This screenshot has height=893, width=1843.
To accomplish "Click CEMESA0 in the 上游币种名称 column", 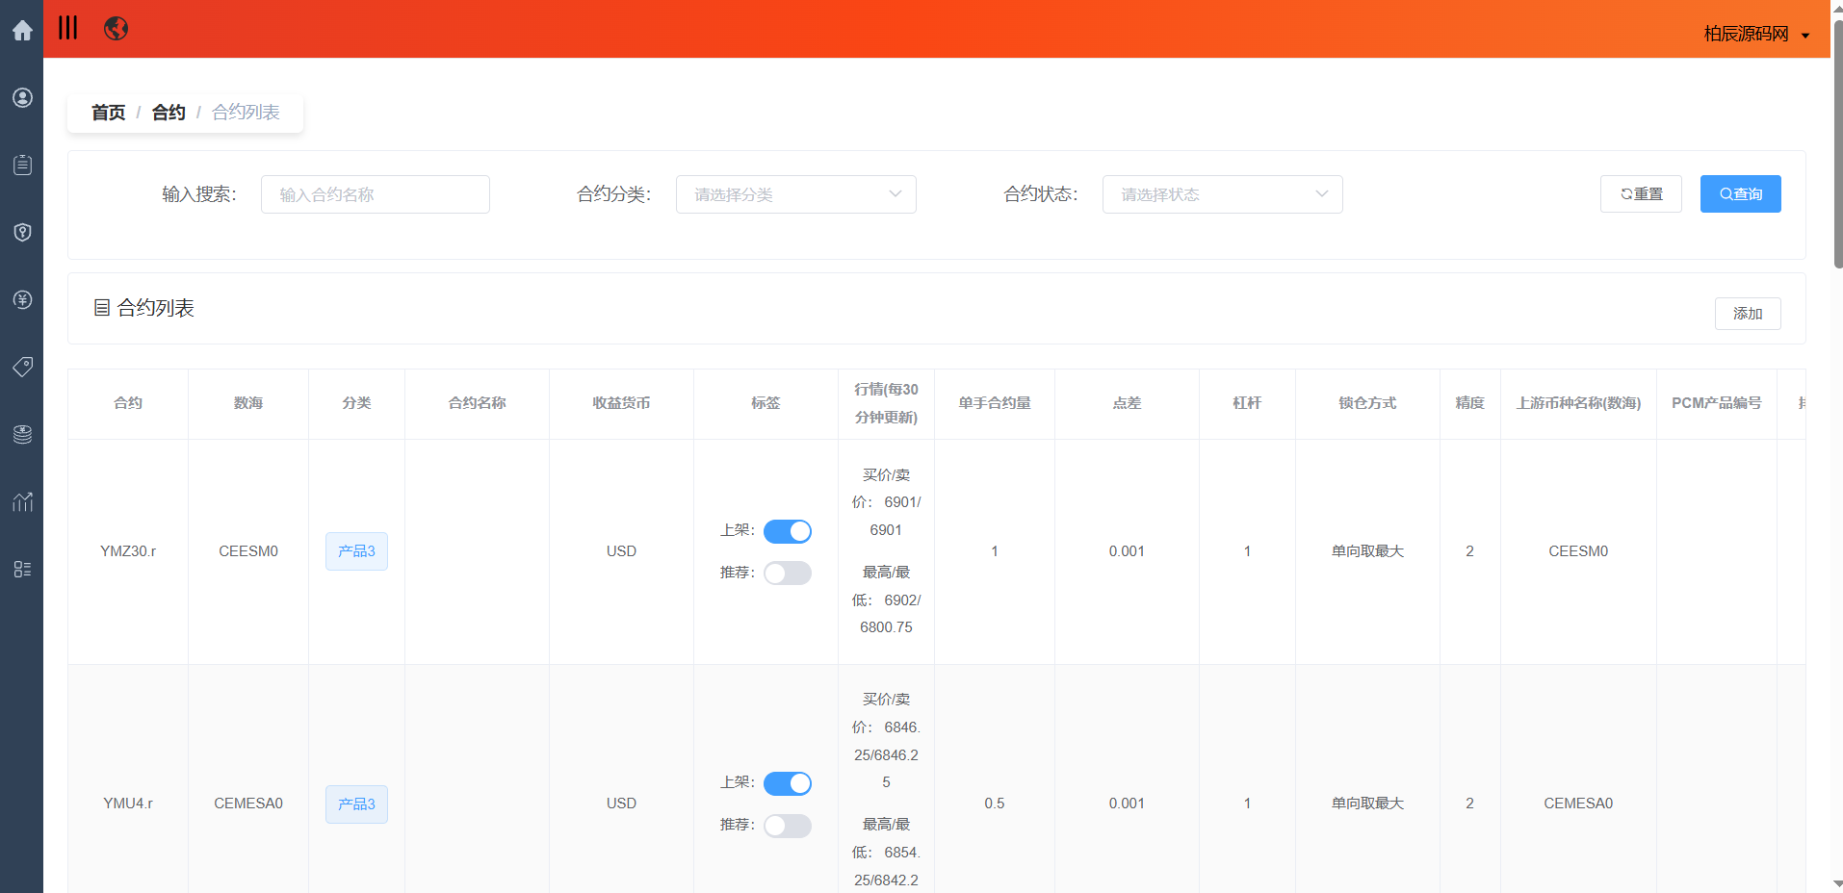I will tap(1578, 804).
